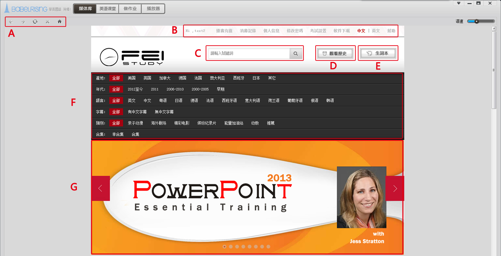Open 個人信息 in the top menu
Viewport: 501px width, 256px height.
point(271,31)
